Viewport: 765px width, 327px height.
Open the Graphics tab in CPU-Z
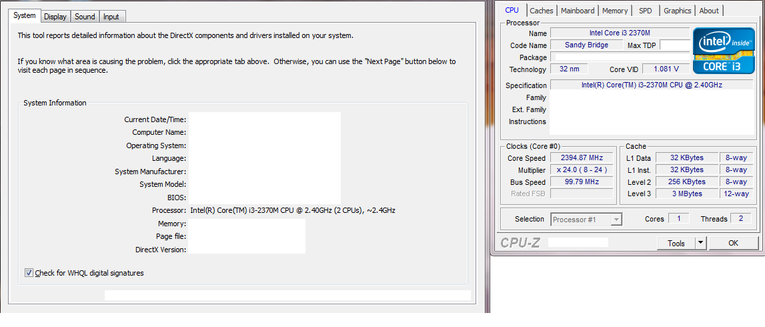[677, 11]
